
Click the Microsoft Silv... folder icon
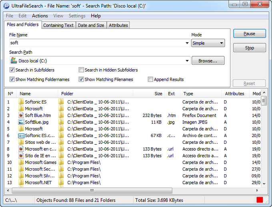21,176
